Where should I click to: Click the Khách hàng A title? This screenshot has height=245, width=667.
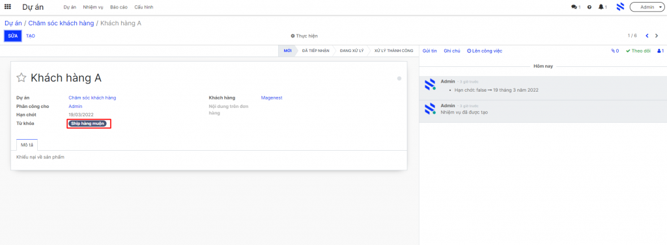pyautogui.click(x=66, y=78)
